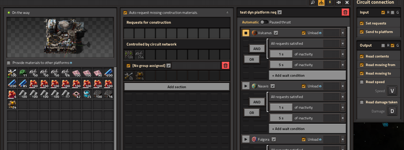The image size is (404, 150).
Task: Choose the Damage signal D slot
Action: tap(392, 111)
